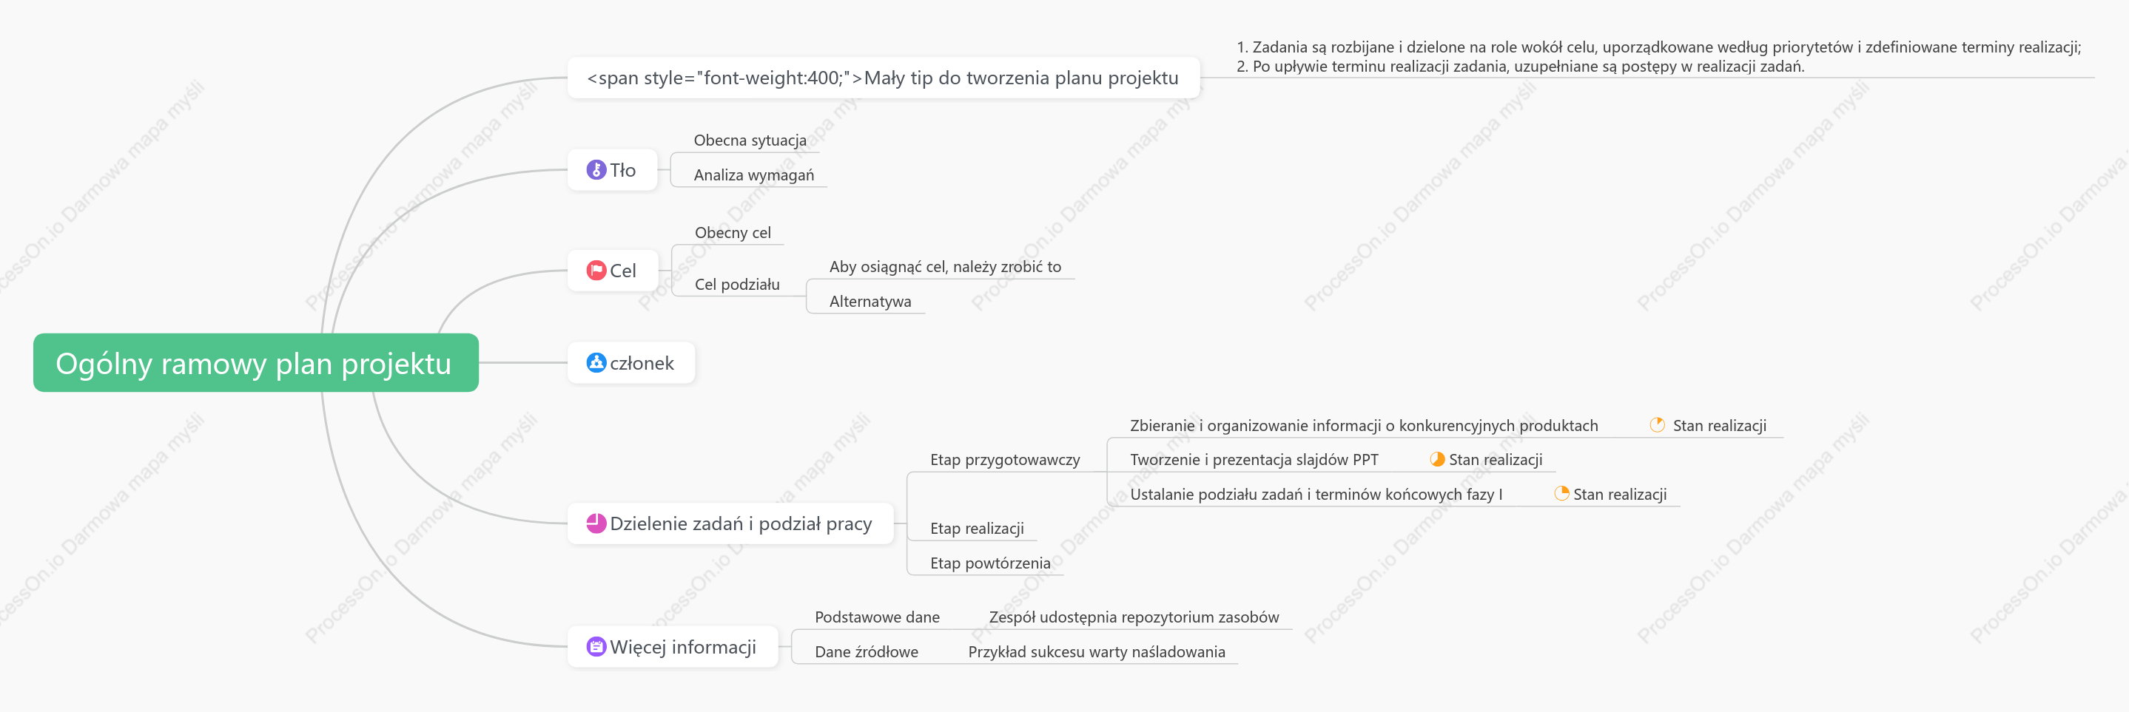Select the Mały tip do tworzenia planu node

click(x=883, y=78)
